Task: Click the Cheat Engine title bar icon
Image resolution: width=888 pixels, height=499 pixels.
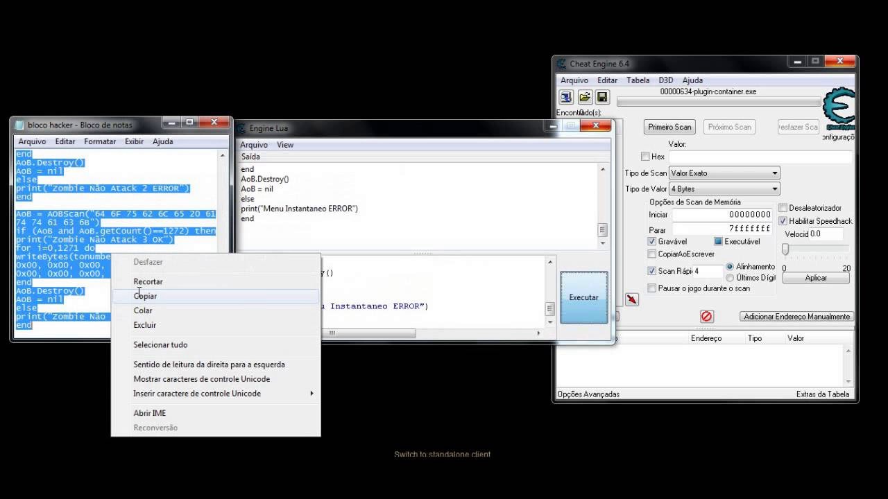Action: pyautogui.click(x=562, y=64)
